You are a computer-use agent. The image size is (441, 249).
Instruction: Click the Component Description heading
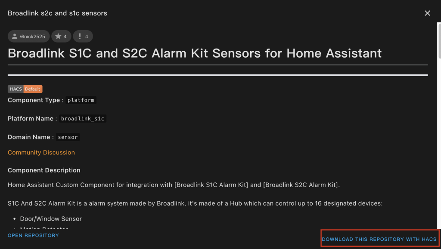[44, 170]
